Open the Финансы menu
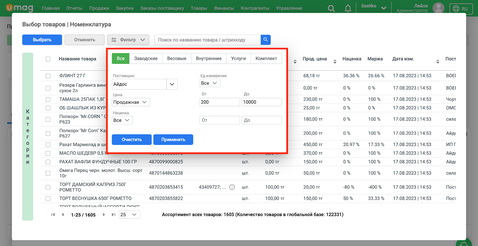 point(224,8)
